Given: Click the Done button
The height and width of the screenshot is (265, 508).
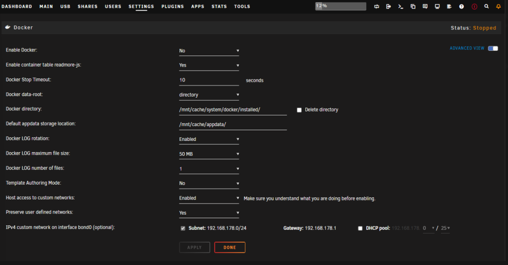Looking at the screenshot, I should pyautogui.click(x=230, y=248).
